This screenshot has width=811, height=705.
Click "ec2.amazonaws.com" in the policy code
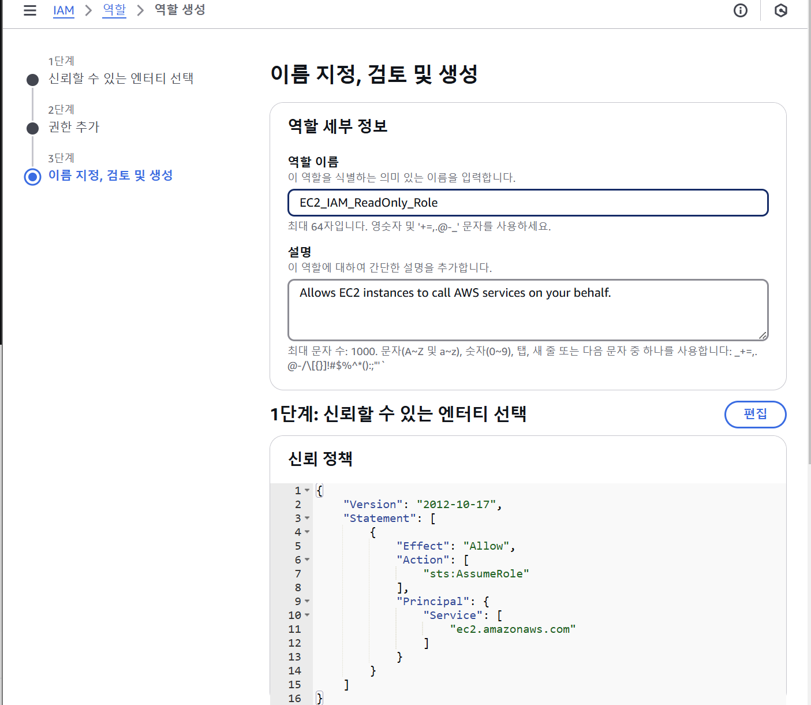click(x=513, y=629)
